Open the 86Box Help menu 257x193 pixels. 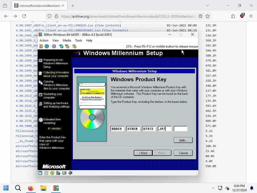[89, 40]
